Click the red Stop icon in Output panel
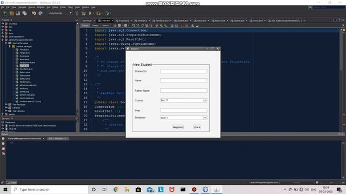346x194 pixels. [3, 149]
